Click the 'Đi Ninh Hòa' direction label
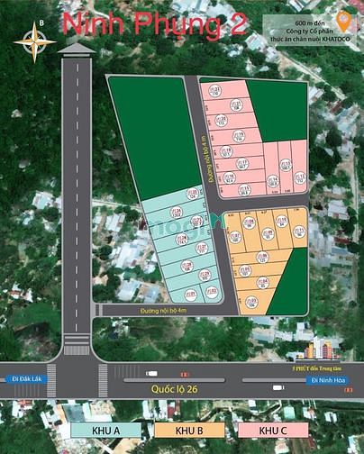Screen dimensions: 364x454 point(327,380)
